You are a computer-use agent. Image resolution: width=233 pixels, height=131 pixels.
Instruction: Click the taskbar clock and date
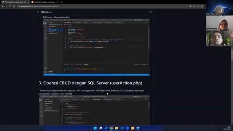tap(228, 128)
